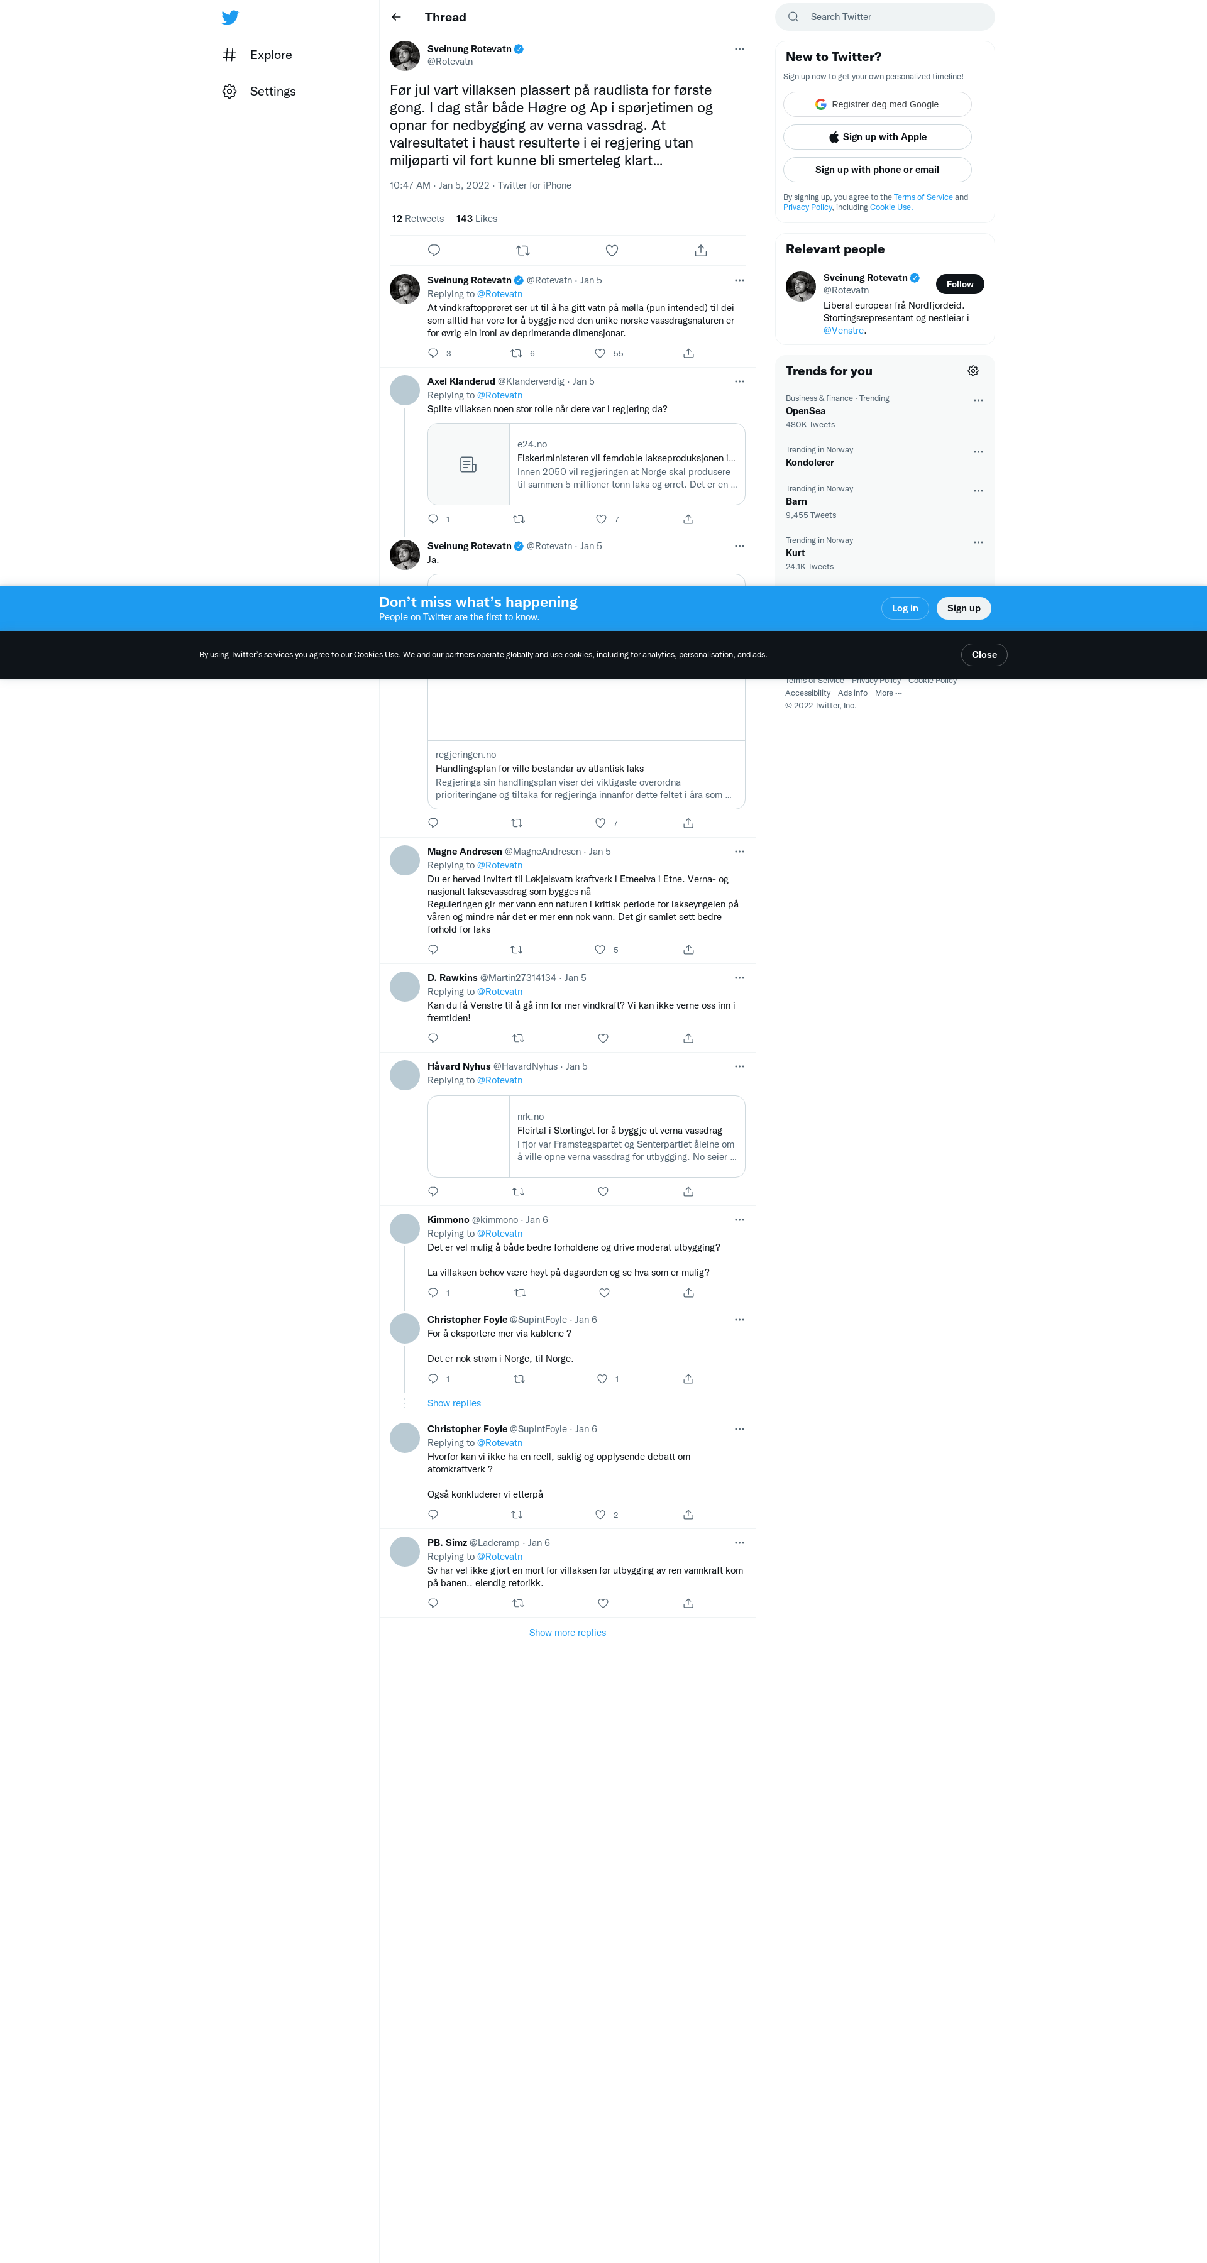This screenshot has height=2263, width=1207.
Task: Open Explore from the sidebar
Action: (x=258, y=55)
